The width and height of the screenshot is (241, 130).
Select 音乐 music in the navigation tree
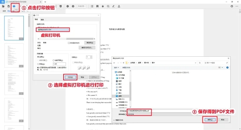pyautogui.click(x=118, y=93)
